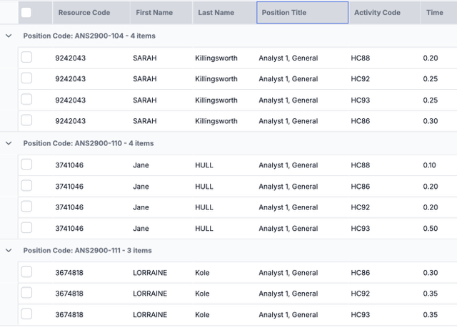This screenshot has width=457, height=327.
Task: Tick the checkbox for Lorraine Kole's HC86 row
Action: (26, 272)
